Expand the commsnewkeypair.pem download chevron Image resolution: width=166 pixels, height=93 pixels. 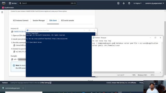click(x=23, y=88)
